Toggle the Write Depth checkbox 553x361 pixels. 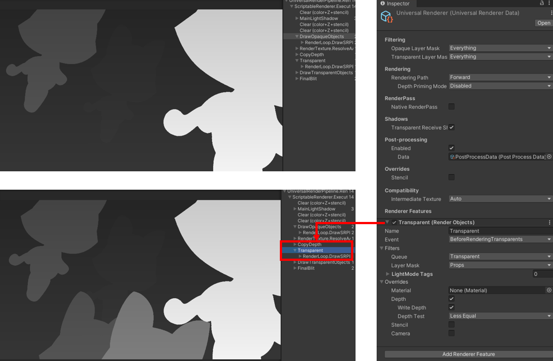[452, 308]
